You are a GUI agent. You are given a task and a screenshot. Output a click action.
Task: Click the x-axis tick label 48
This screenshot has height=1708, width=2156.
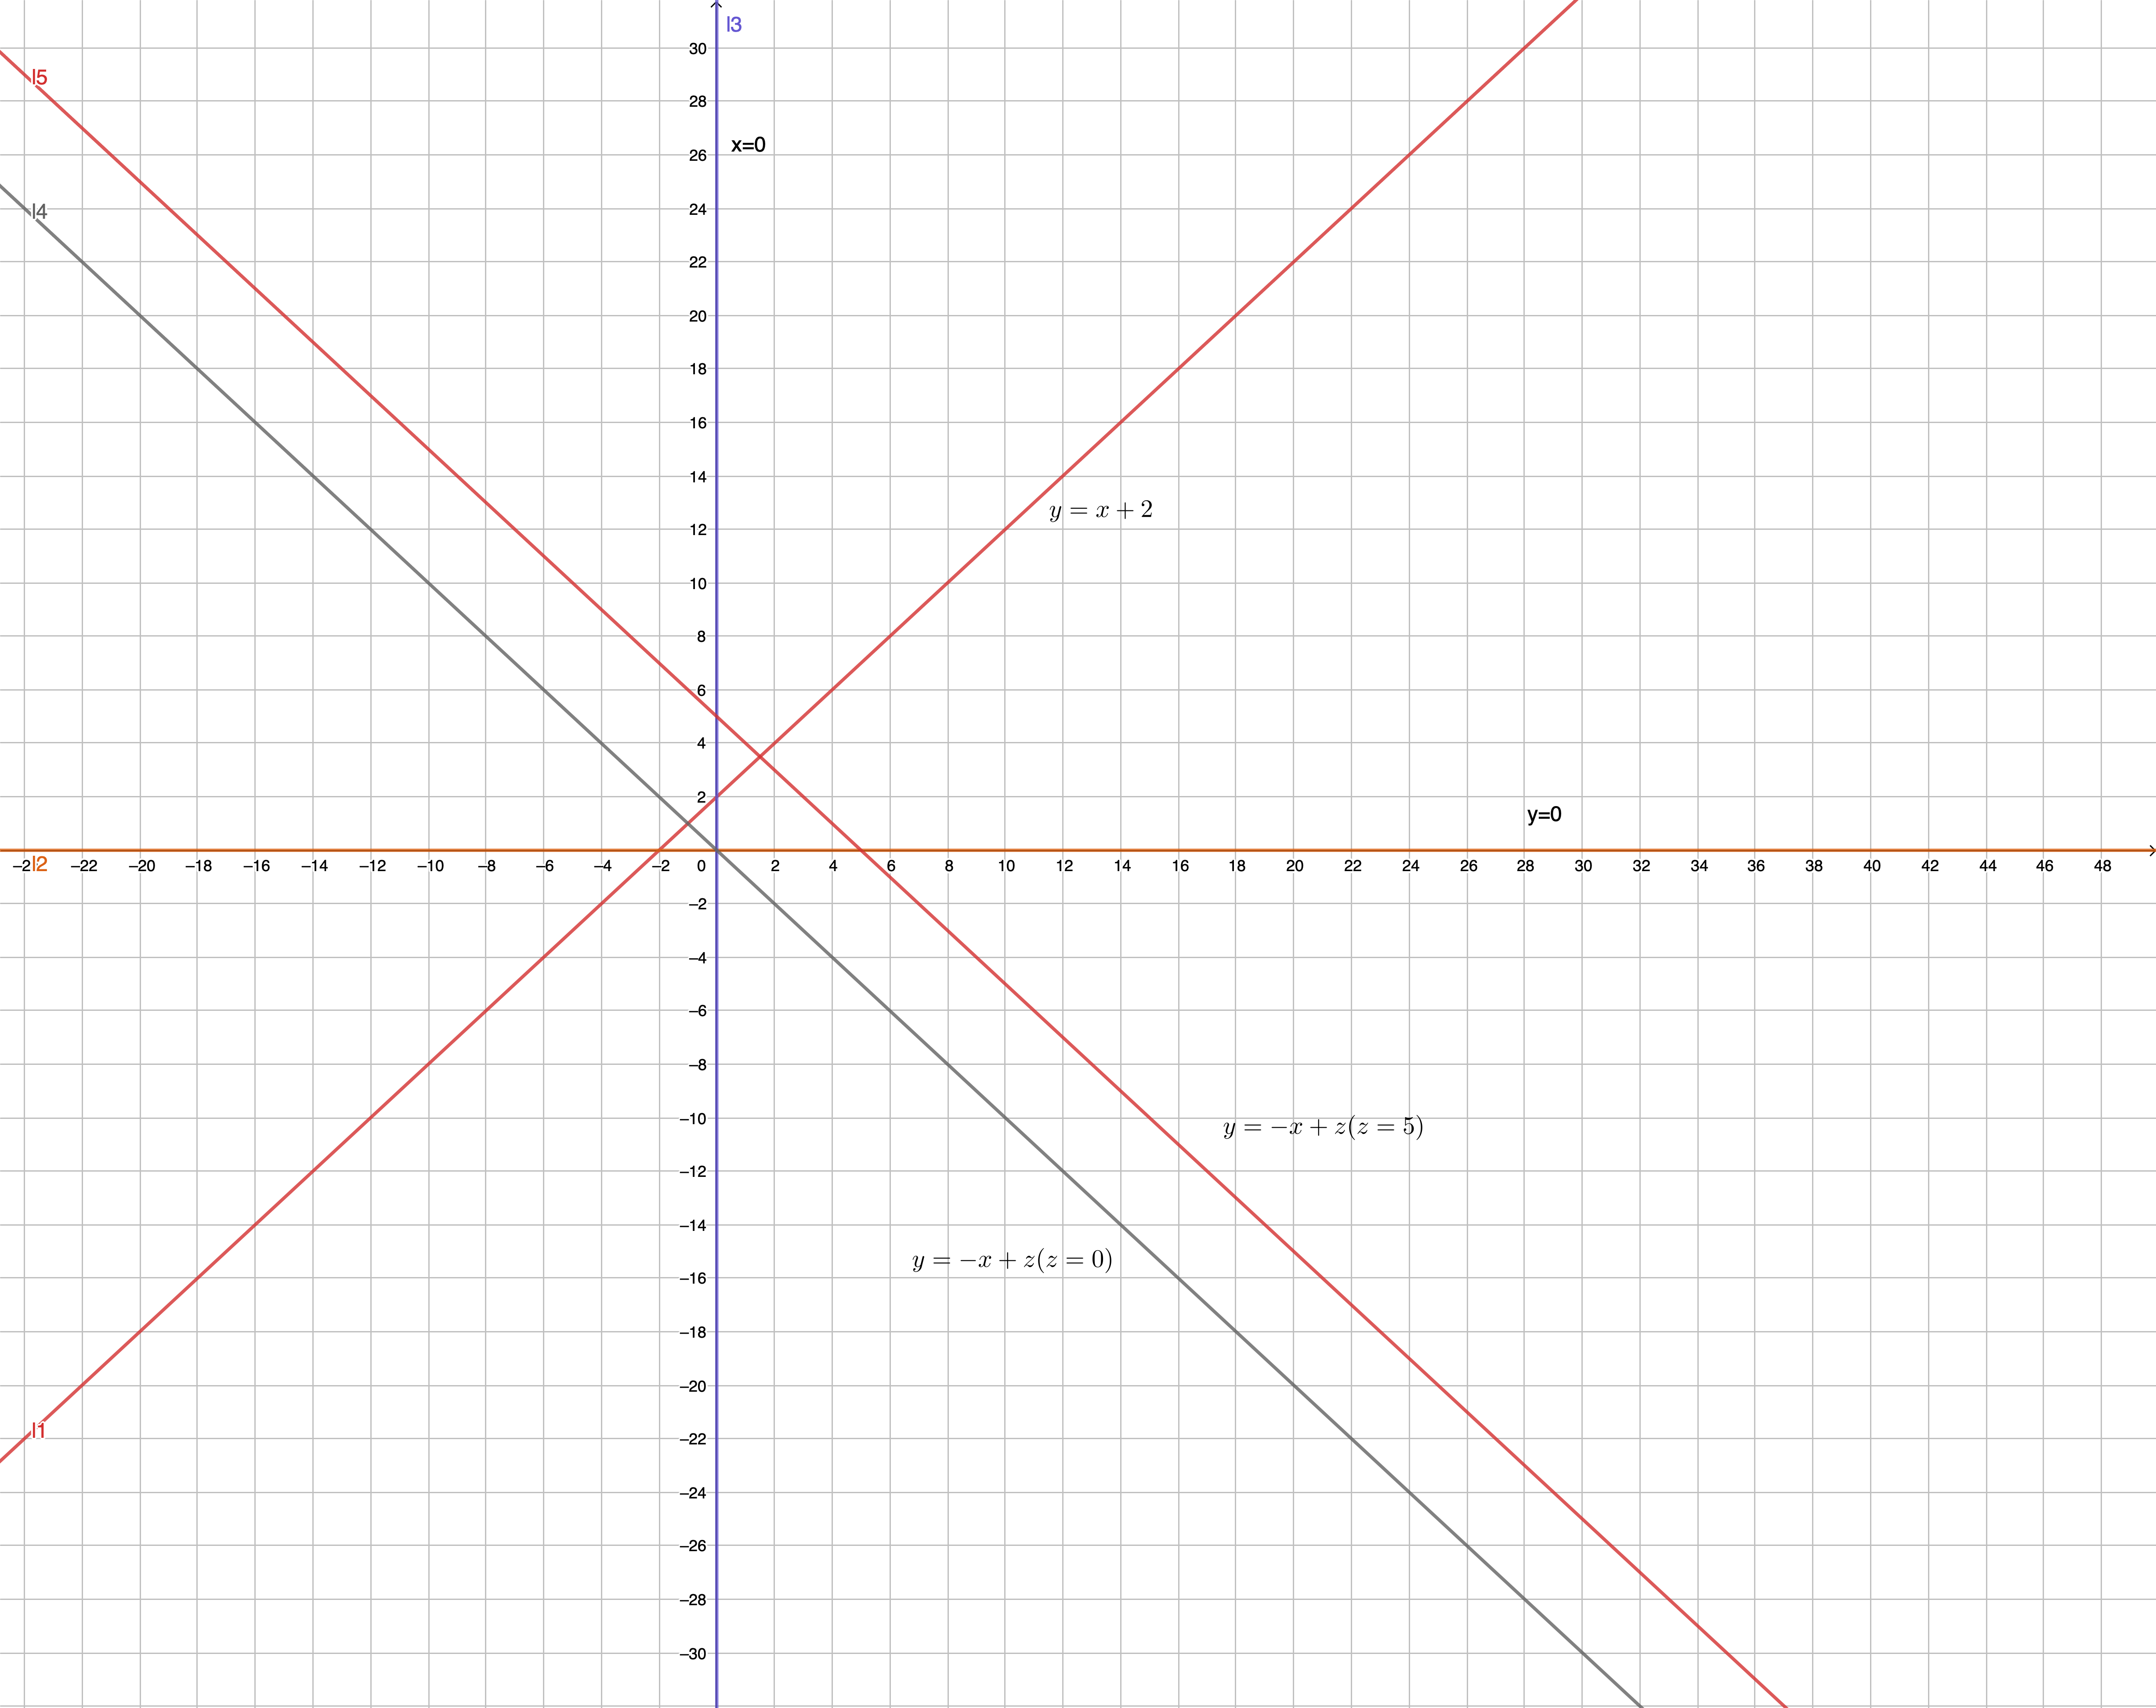tap(2102, 866)
